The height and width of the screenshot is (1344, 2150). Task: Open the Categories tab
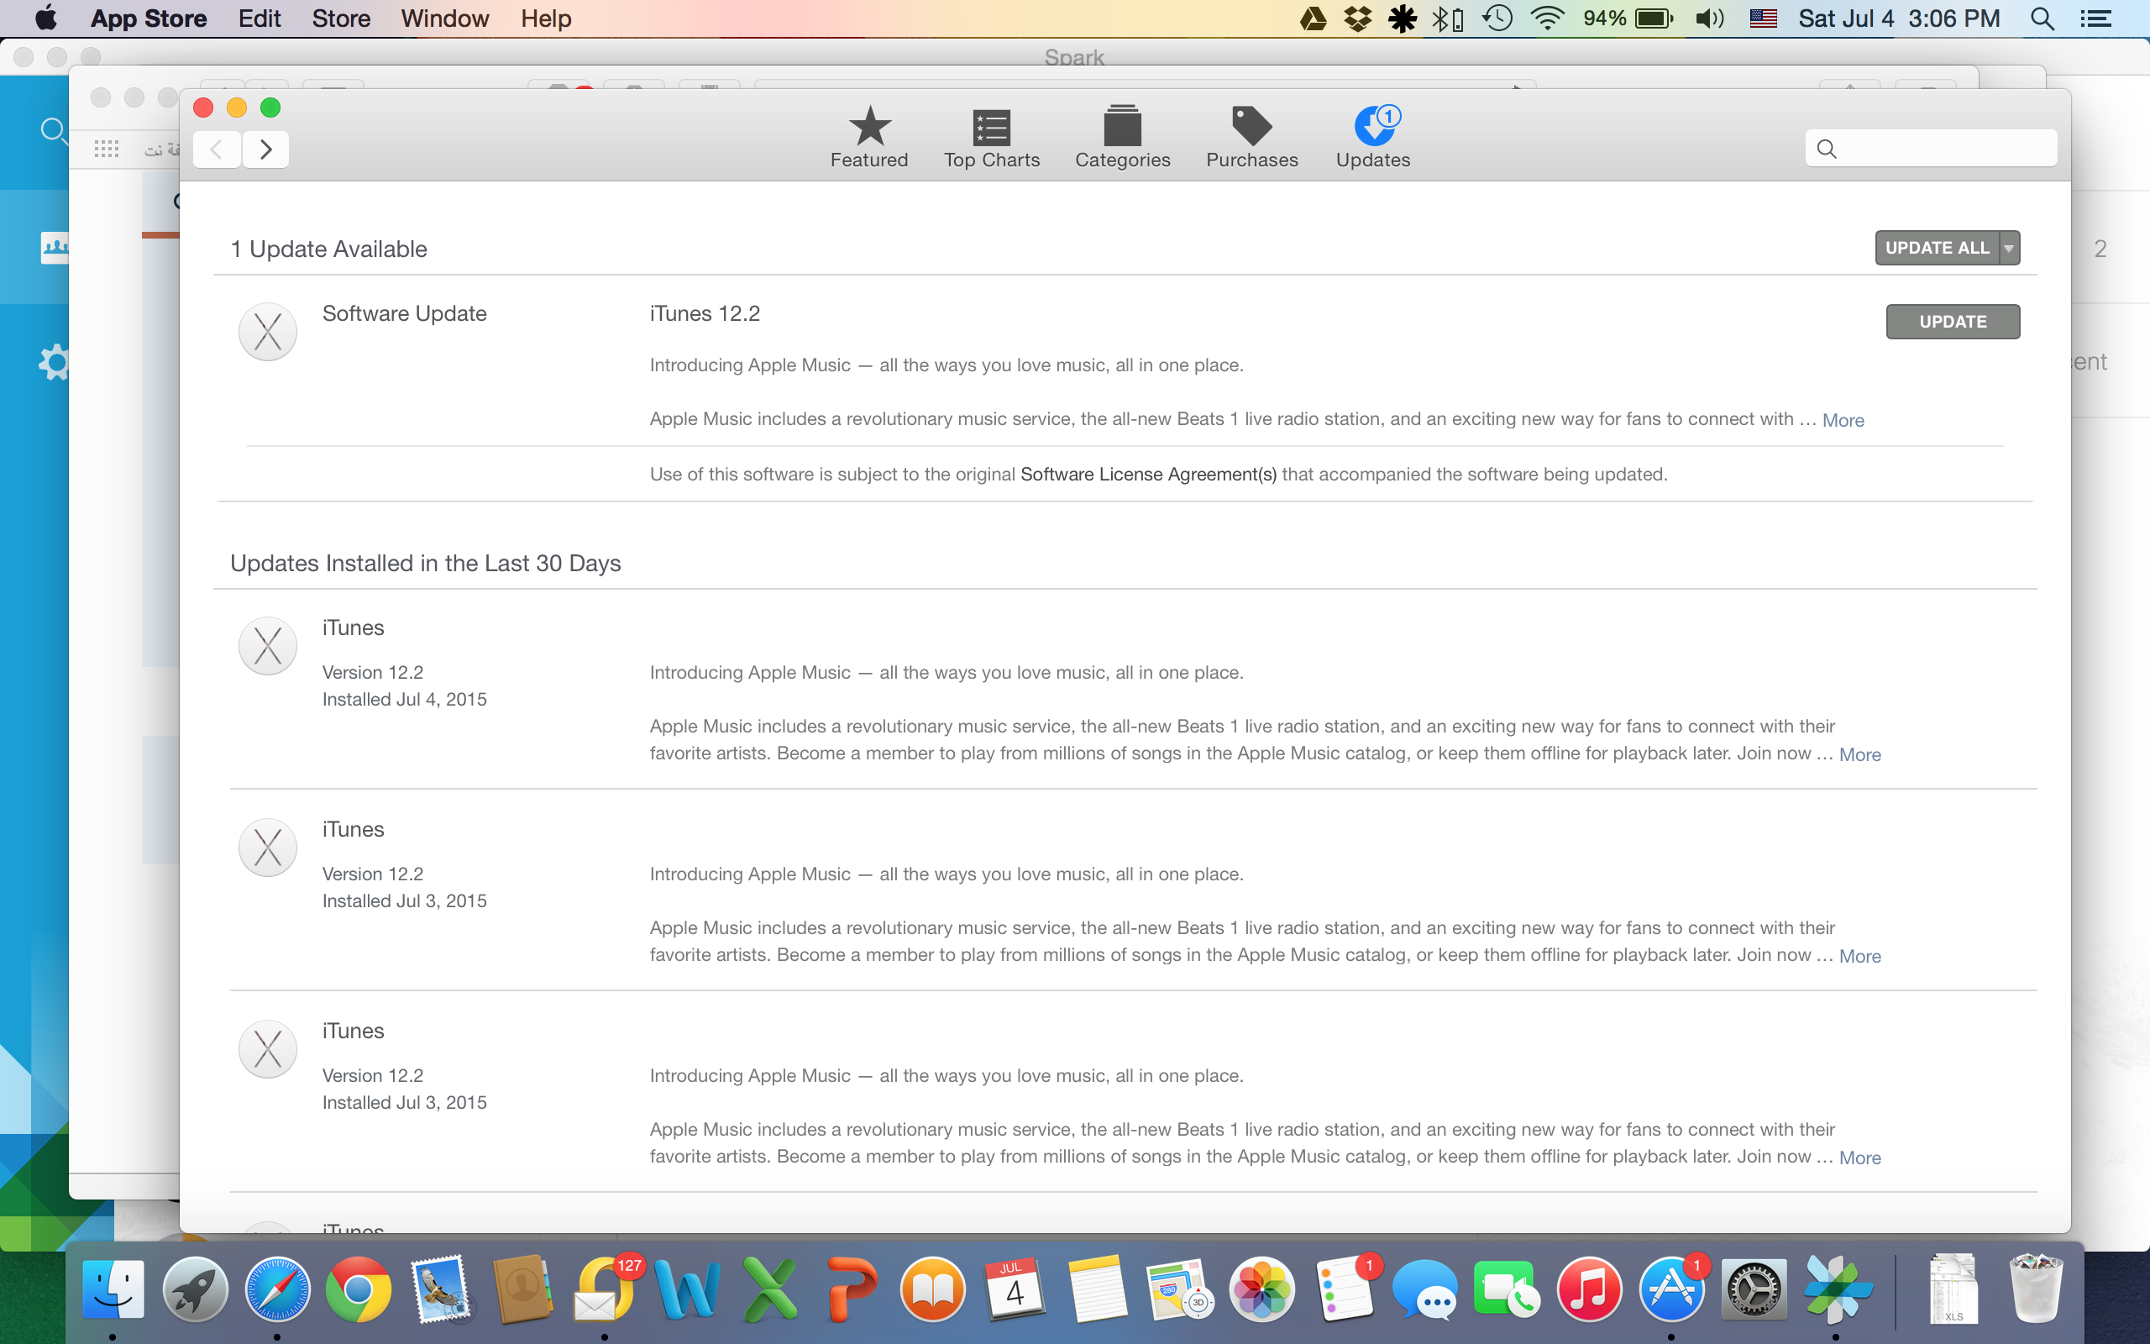(1122, 137)
